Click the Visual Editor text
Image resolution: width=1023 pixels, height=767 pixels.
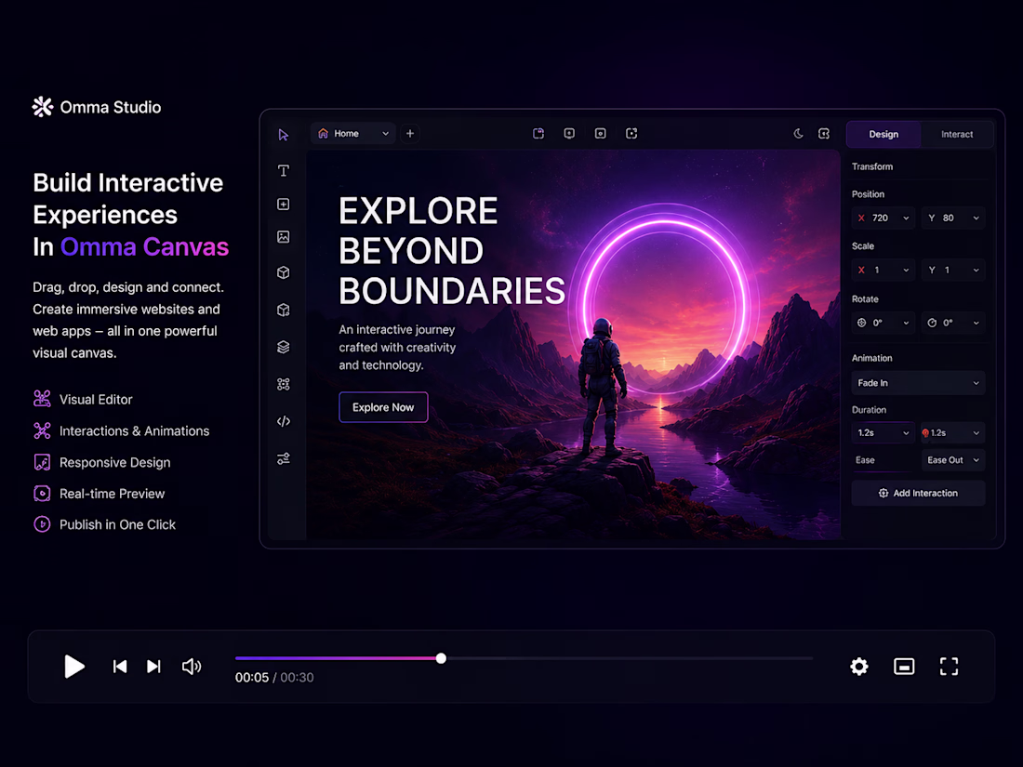(96, 399)
